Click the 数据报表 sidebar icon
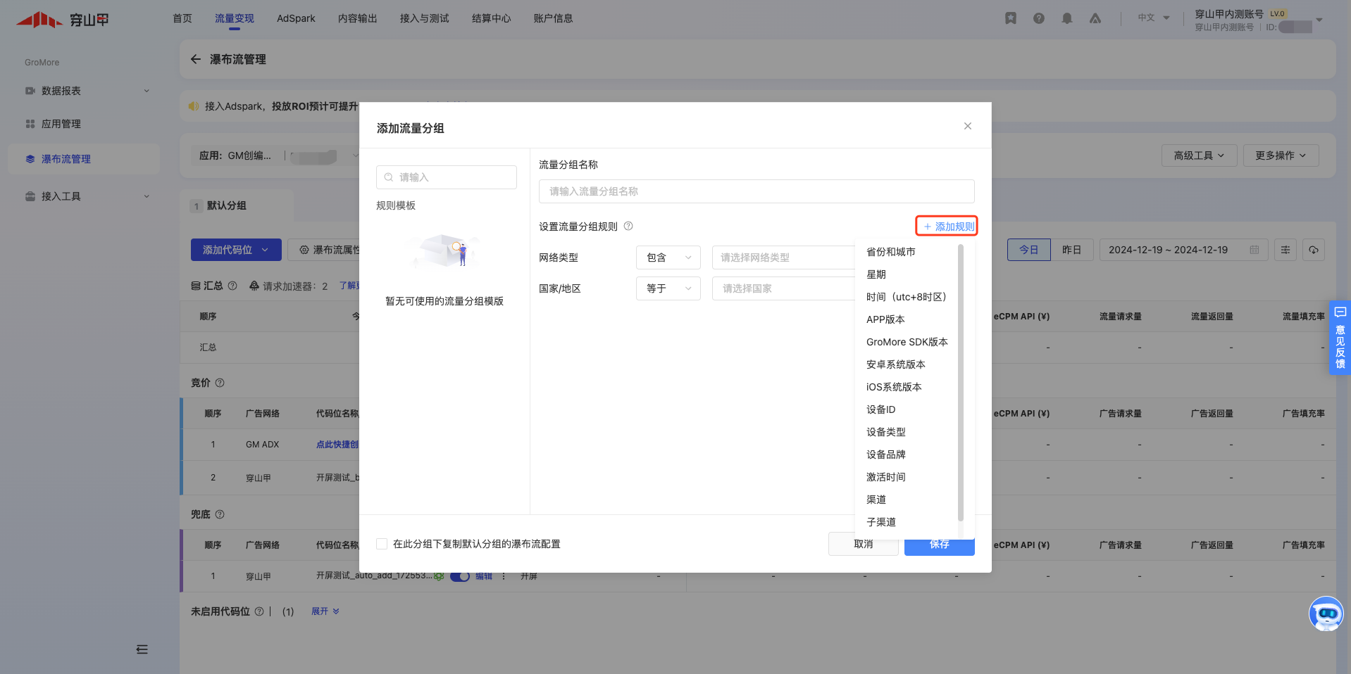The image size is (1351, 674). click(x=30, y=91)
